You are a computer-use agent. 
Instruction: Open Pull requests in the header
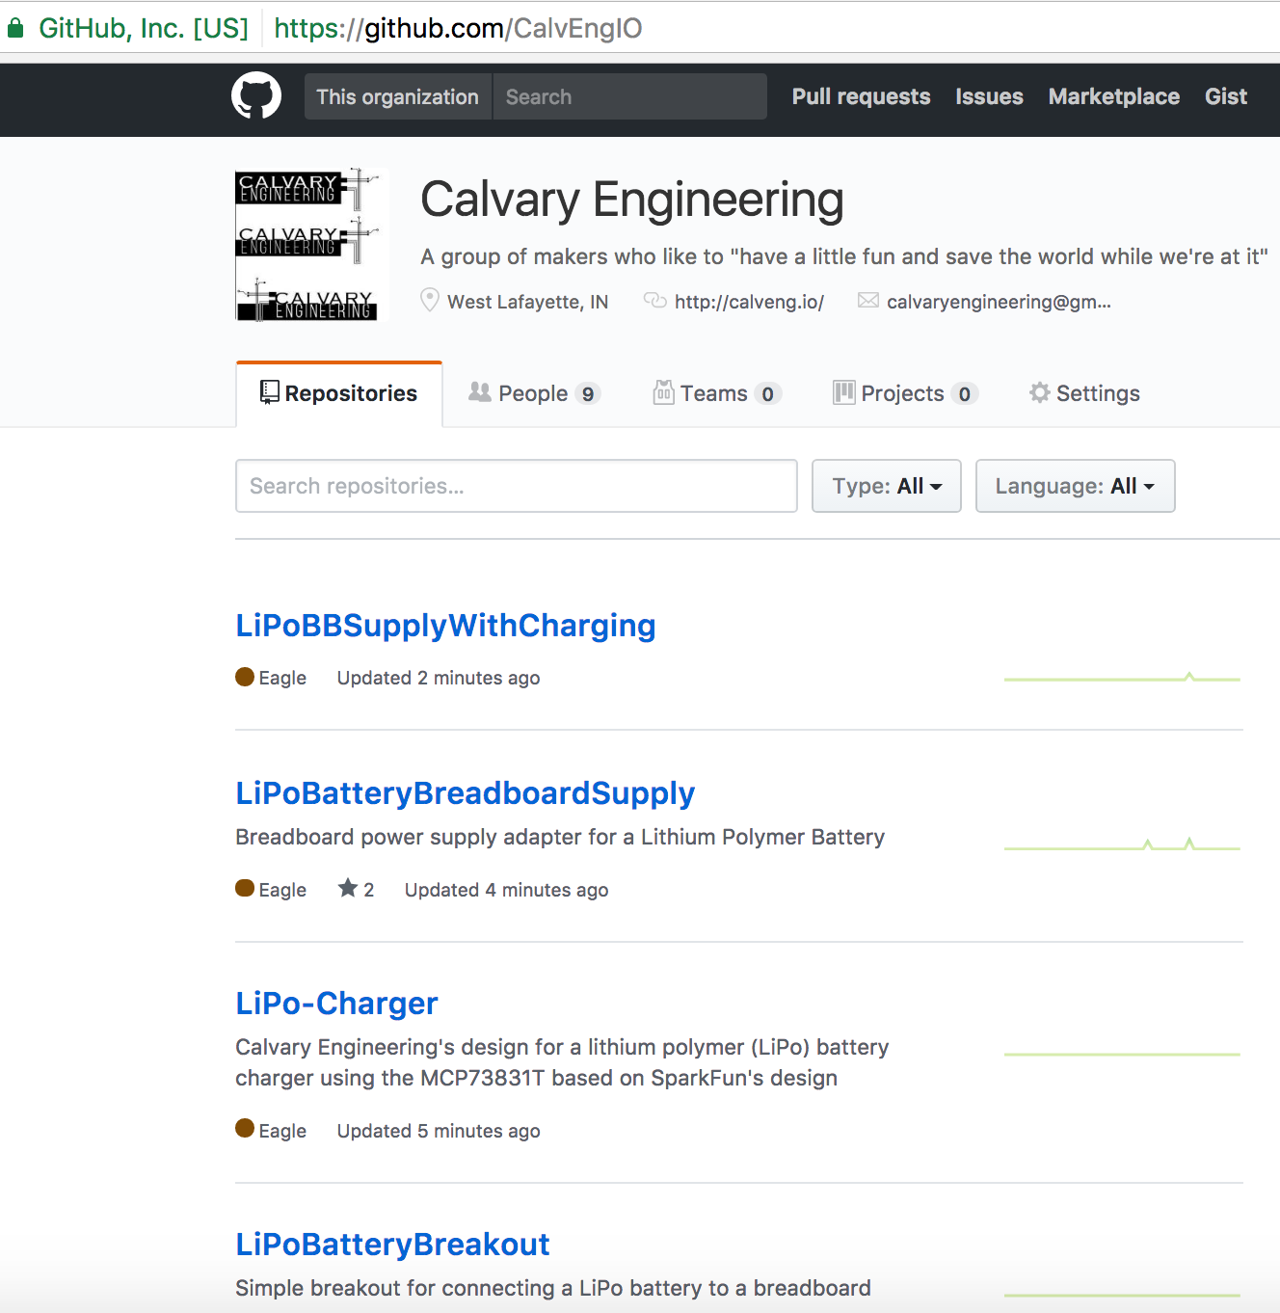[x=862, y=96]
